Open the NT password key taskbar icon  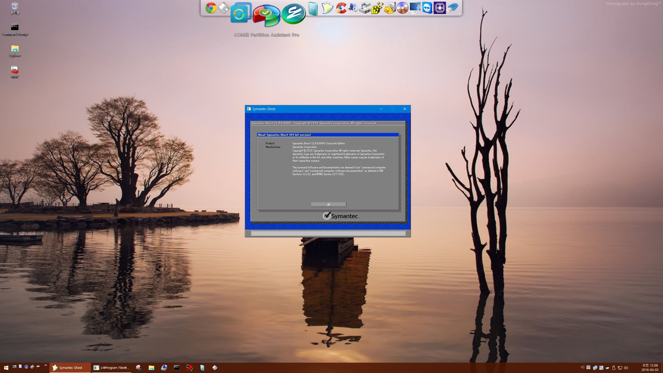pos(189,368)
